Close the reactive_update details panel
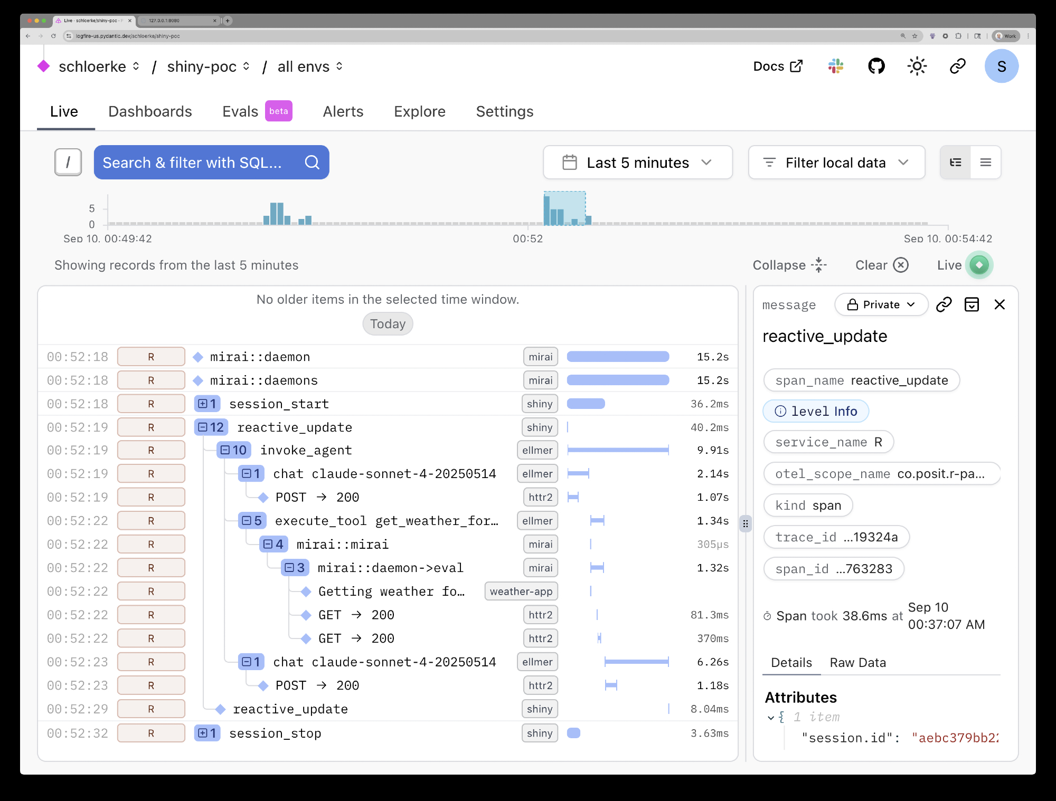 [x=999, y=304]
